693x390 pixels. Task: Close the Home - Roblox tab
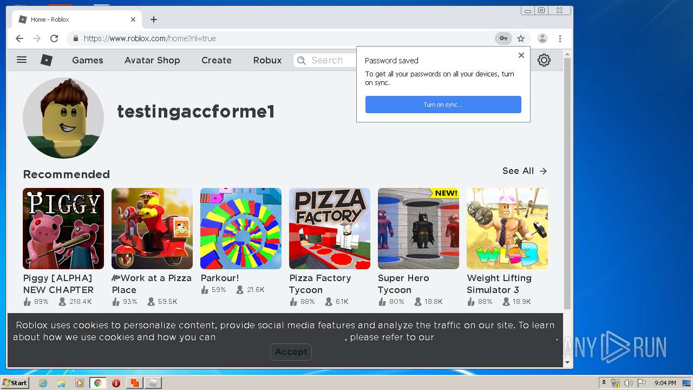(x=133, y=19)
